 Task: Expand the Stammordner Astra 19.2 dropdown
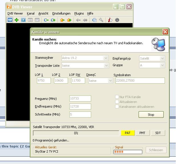pos(106,58)
